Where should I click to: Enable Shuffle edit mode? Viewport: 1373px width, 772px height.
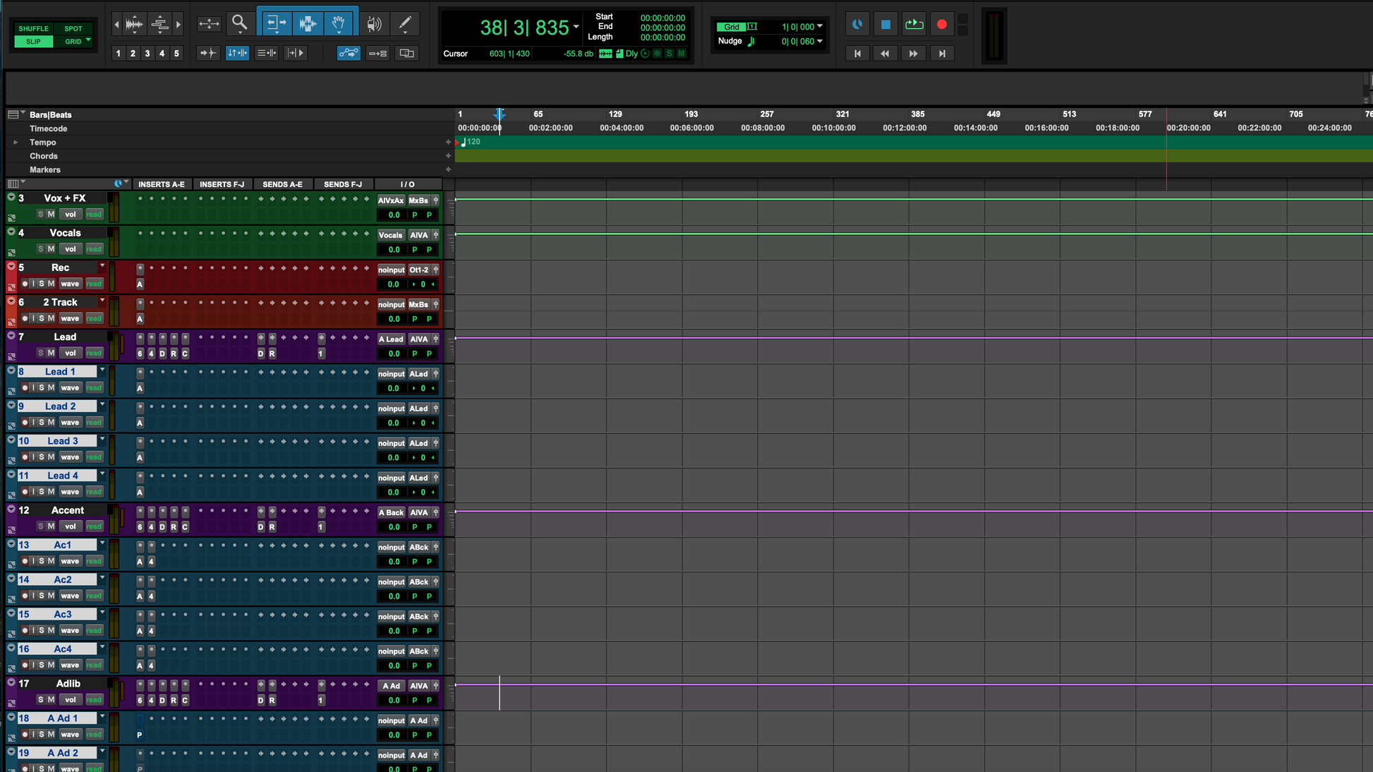[x=33, y=29]
